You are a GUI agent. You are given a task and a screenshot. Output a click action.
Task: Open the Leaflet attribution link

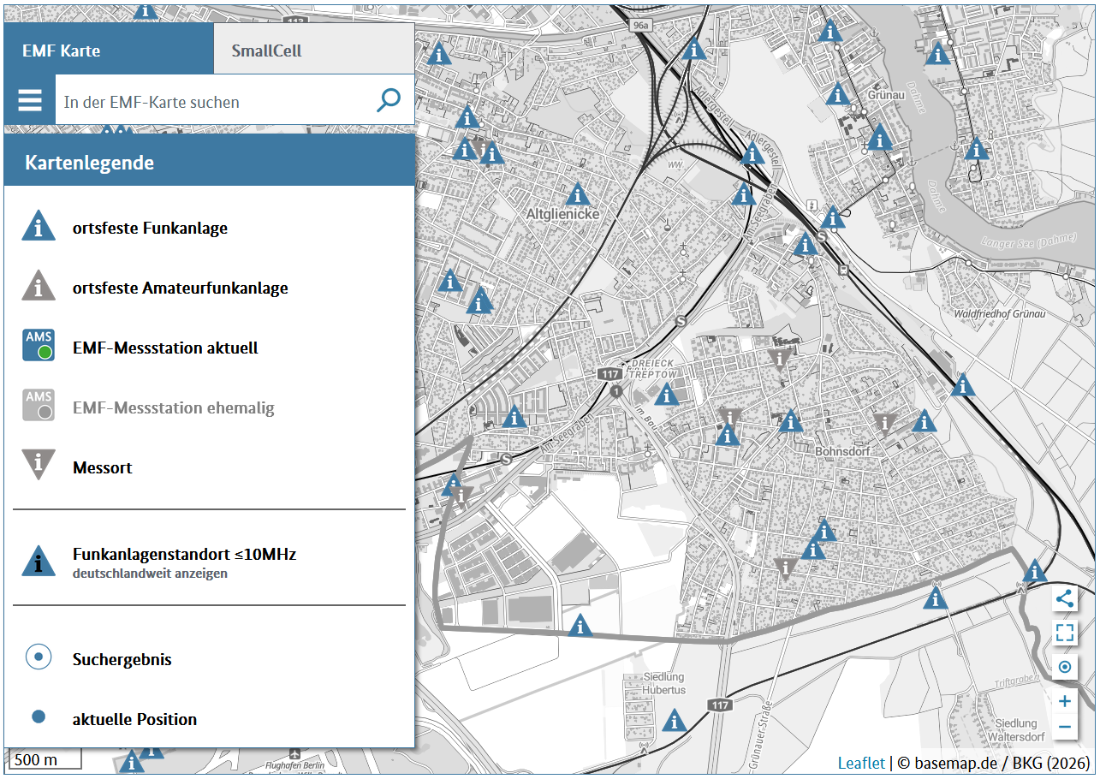coord(861,763)
